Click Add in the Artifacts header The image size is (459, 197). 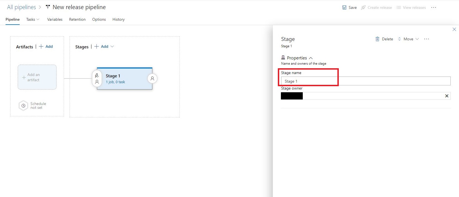(x=49, y=46)
